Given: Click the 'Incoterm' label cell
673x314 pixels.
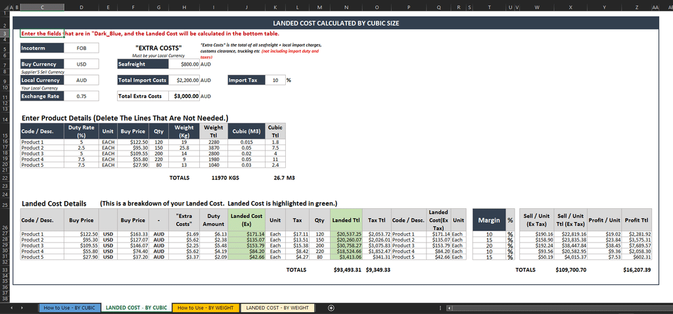Looking at the screenshot, I should [x=43, y=48].
